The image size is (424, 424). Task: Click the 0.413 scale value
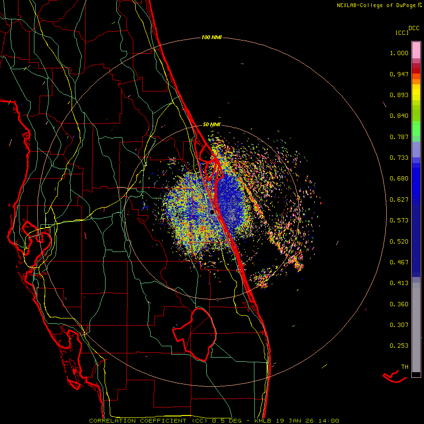(399, 283)
